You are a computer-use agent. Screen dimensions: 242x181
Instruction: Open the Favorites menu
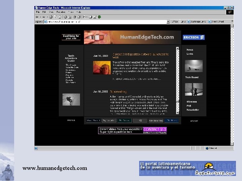[x=61, y=12]
